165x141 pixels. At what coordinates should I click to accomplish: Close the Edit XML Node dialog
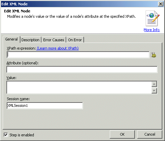(x=161, y=4)
